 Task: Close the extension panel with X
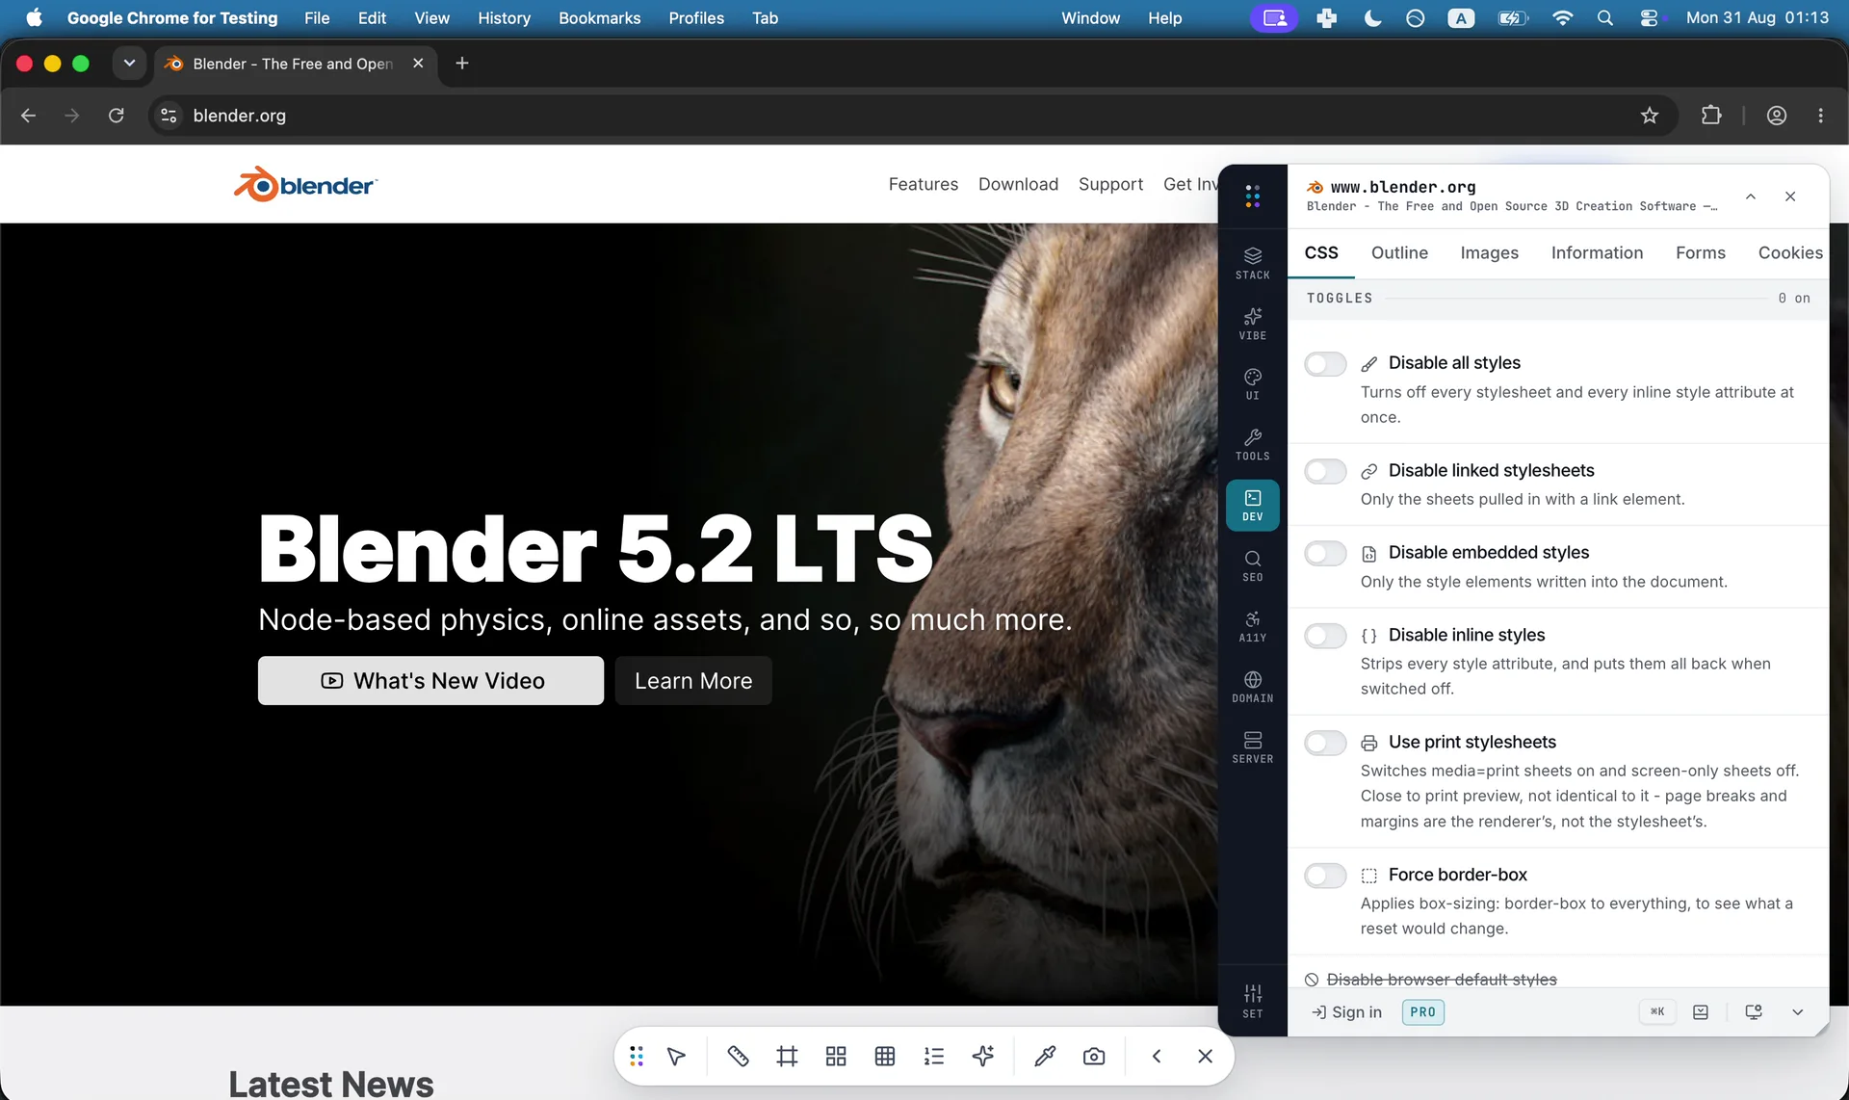tap(1790, 196)
